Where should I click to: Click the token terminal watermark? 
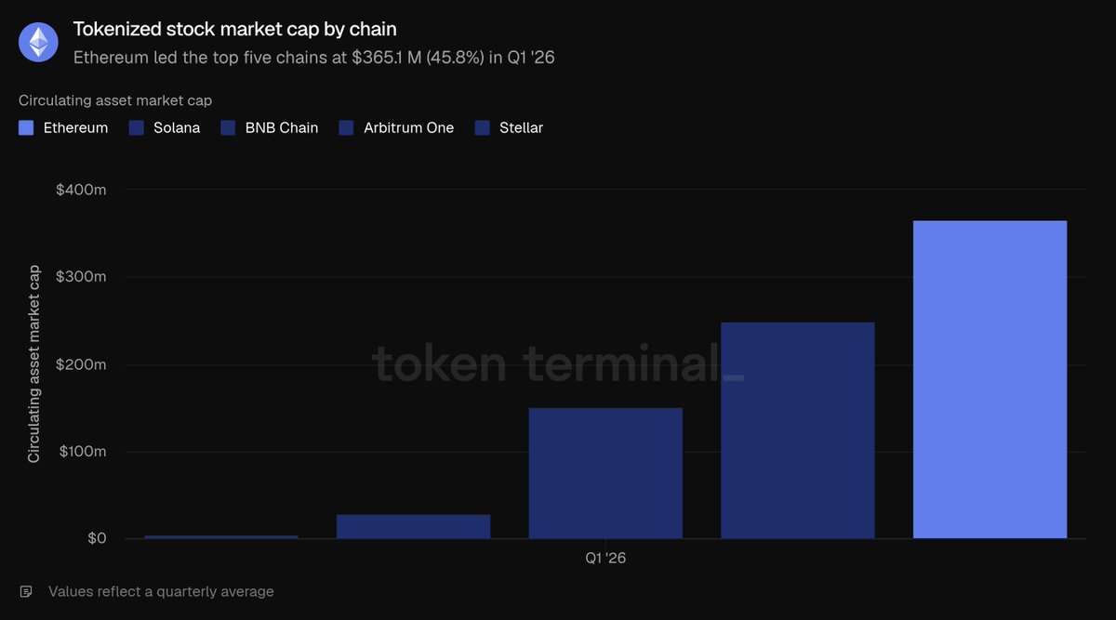click(x=558, y=363)
